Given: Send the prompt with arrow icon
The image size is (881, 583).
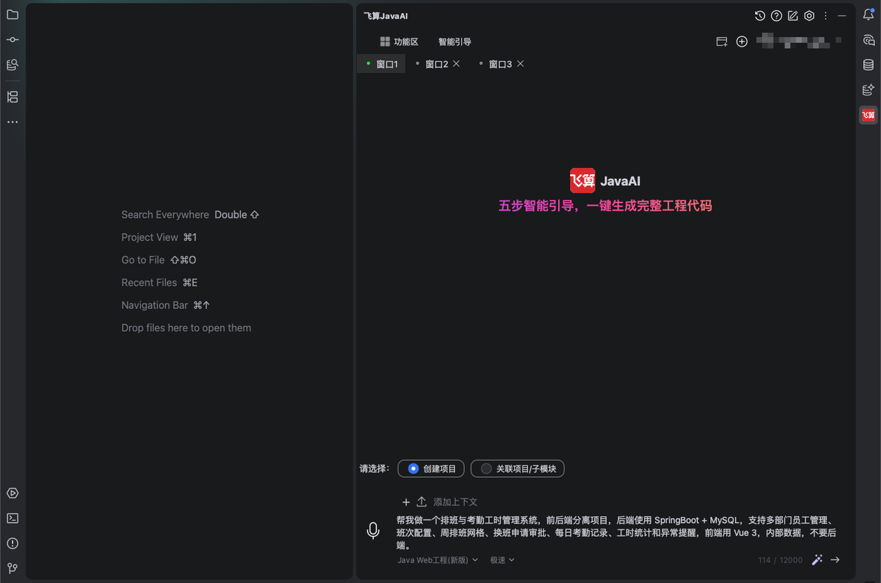Looking at the screenshot, I should (835, 560).
